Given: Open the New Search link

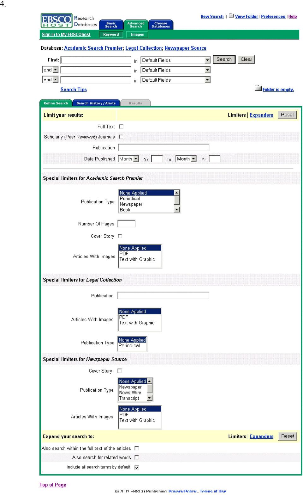Looking at the screenshot, I should pyautogui.click(x=212, y=16).
